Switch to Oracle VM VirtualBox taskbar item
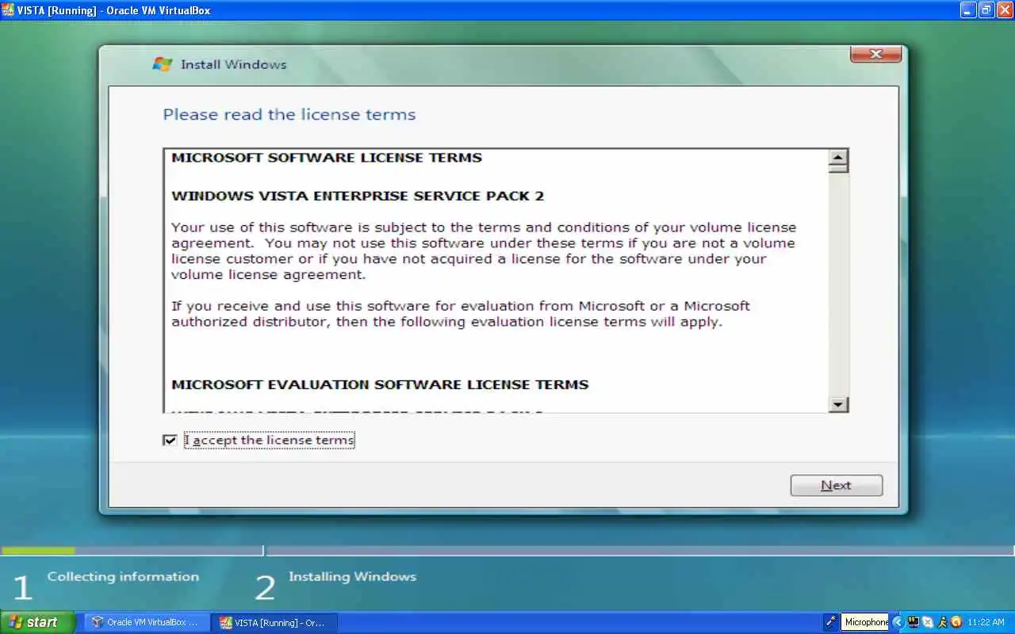This screenshot has width=1015, height=634. [x=147, y=623]
